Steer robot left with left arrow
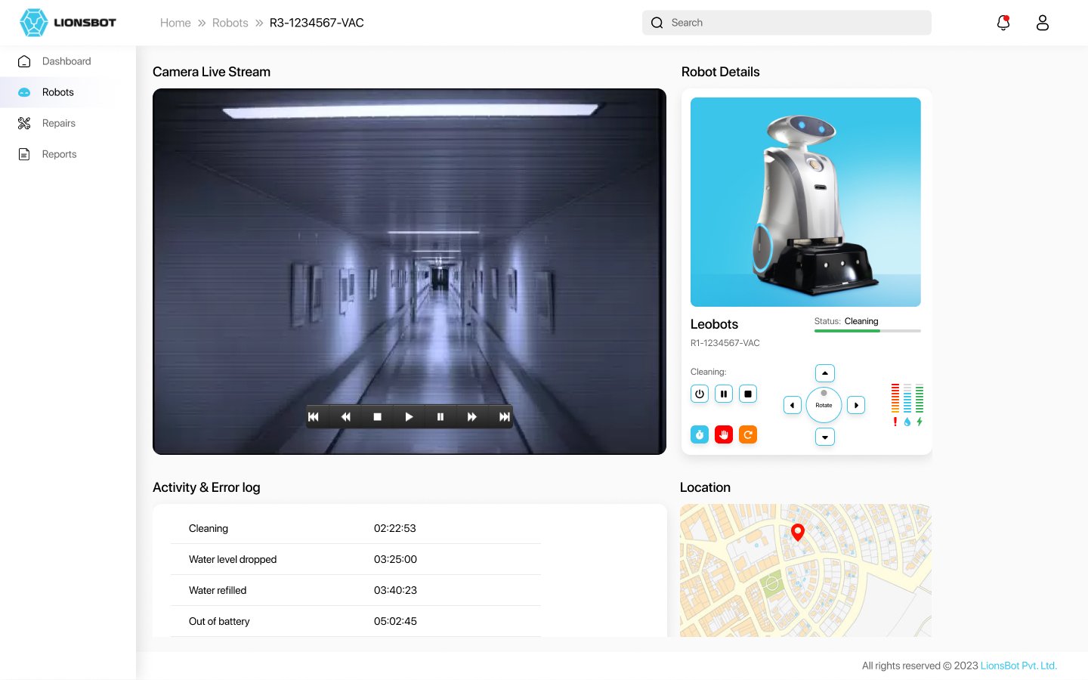This screenshot has width=1088, height=680. point(793,405)
